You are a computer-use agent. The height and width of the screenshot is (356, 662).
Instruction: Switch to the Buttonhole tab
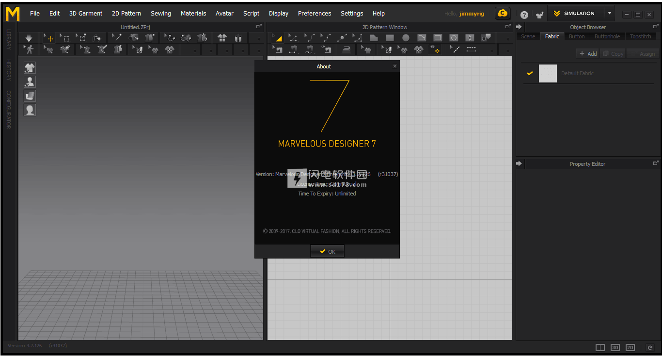click(x=607, y=36)
